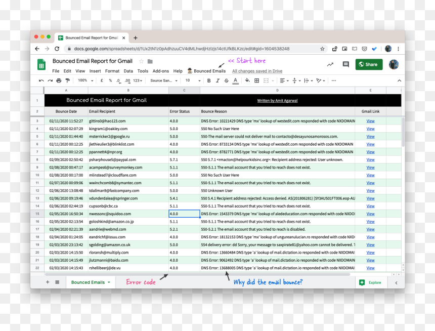Open the Insert menu
Viewport: 435px width, 331px height.
click(x=95, y=71)
